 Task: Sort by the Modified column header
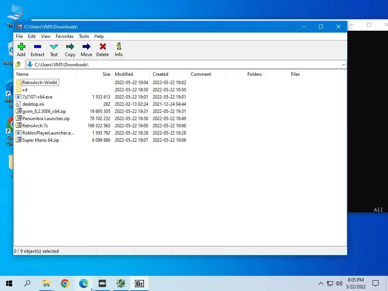tap(131, 74)
